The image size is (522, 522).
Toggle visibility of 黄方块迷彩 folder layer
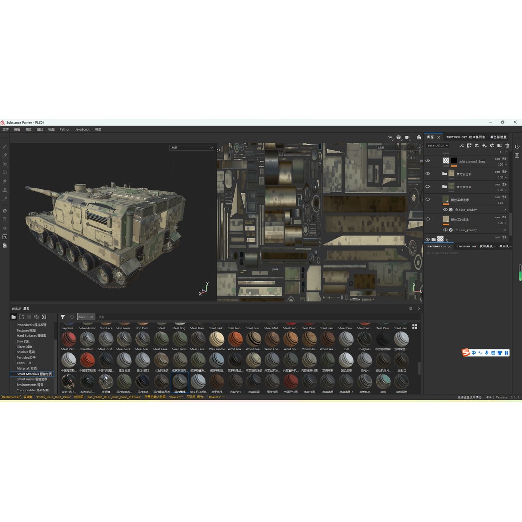click(428, 174)
